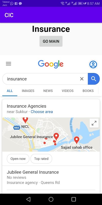
Task: Open the Android recent apps button
Action: (74, 199)
